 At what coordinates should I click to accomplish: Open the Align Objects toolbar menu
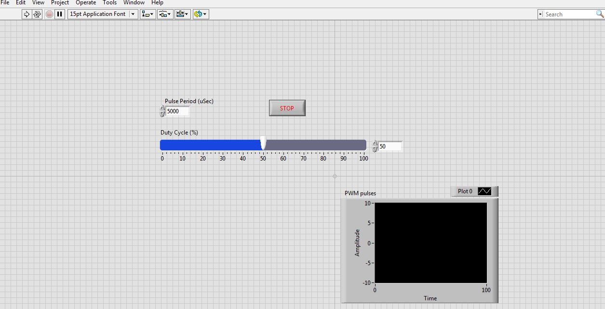tap(148, 14)
